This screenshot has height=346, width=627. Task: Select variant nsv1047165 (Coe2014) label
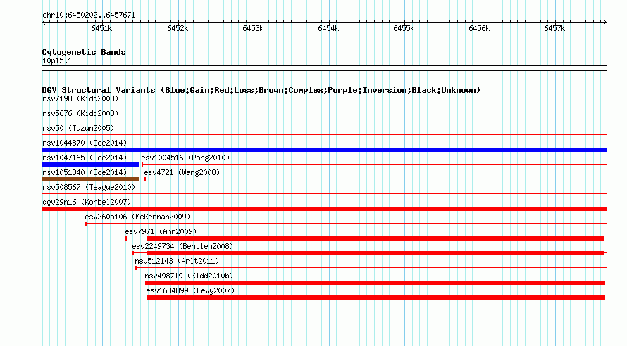click(85, 158)
